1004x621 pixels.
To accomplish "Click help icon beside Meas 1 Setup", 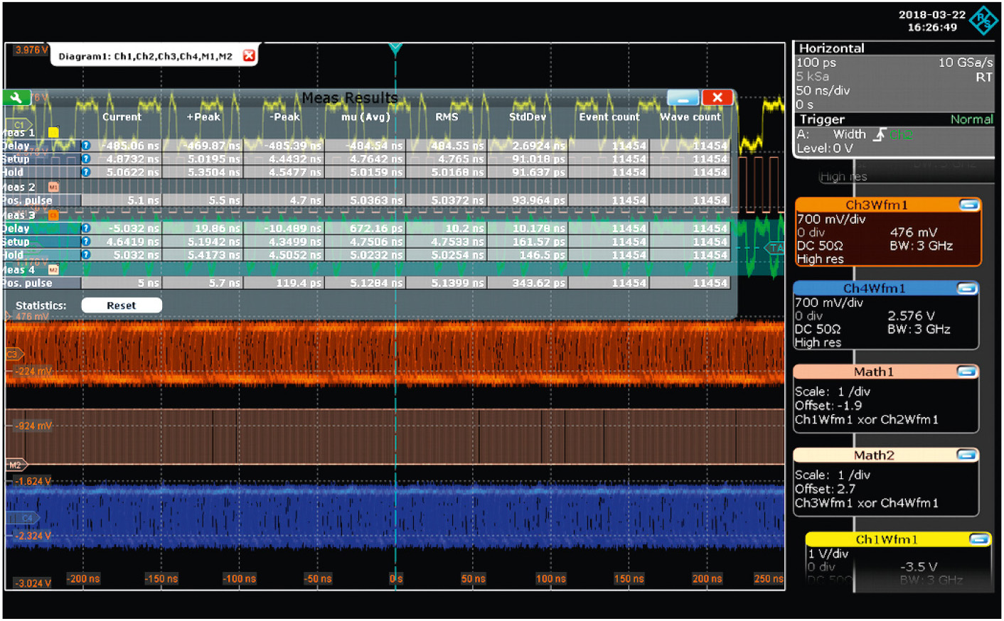I will pos(86,159).
